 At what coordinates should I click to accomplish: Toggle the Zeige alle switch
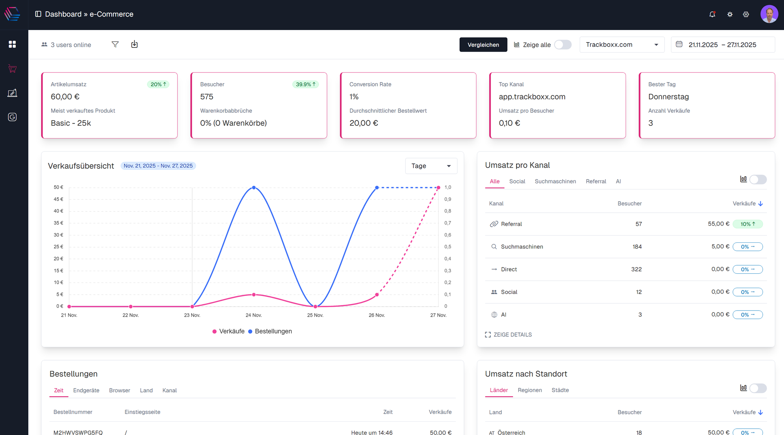click(x=563, y=45)
